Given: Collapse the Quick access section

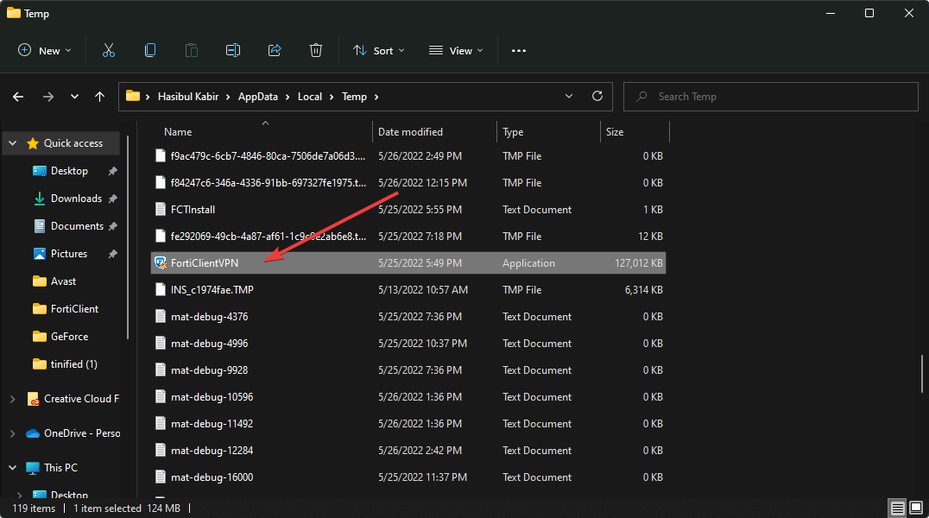Looking at the screenshot, I should 12,142.
